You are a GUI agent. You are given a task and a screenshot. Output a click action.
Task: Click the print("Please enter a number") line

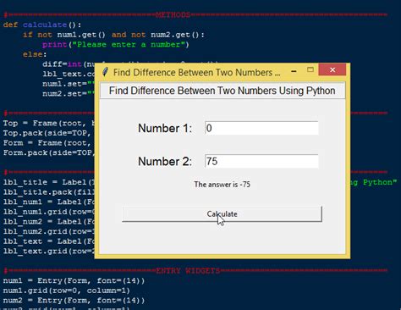[x=116, y=45]
